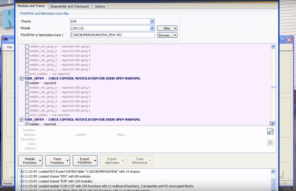Toggle the first TUER_OFFEN function checkbox
This screenshot has width=296, height=191.
[22, 79]
